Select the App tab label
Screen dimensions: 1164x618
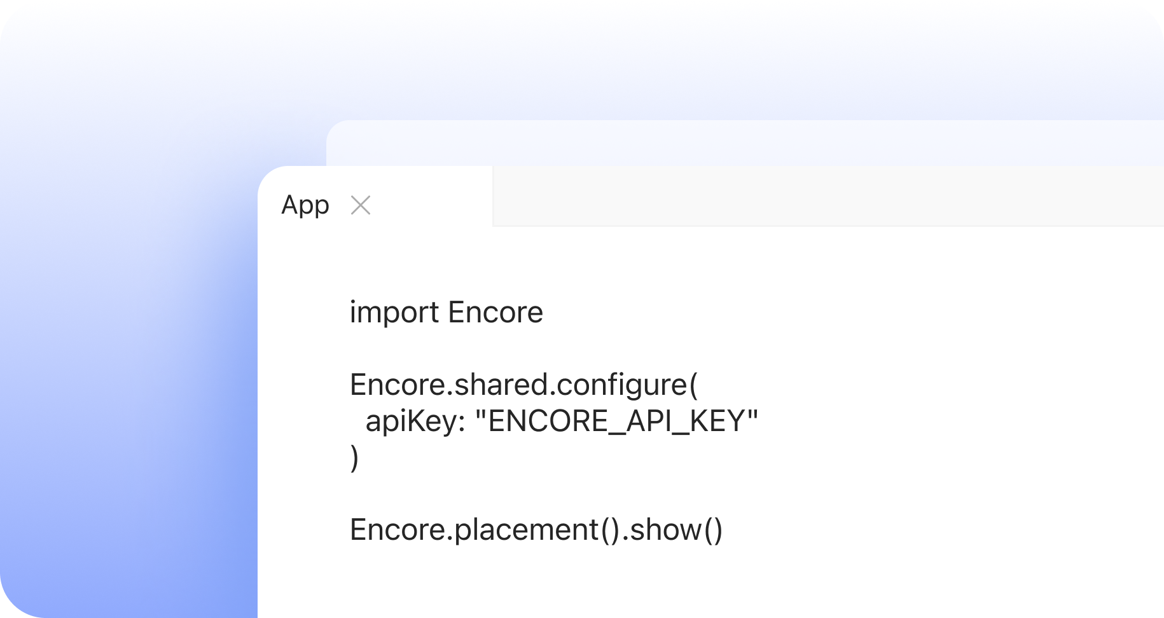tap(305, 205)
